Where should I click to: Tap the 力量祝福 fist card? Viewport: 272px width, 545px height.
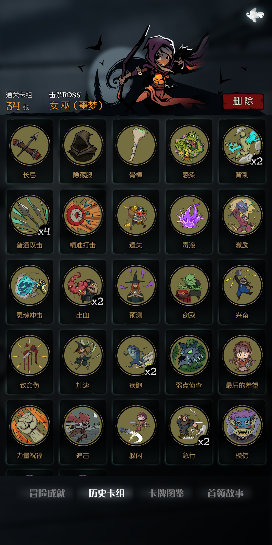tap(30, 432)
